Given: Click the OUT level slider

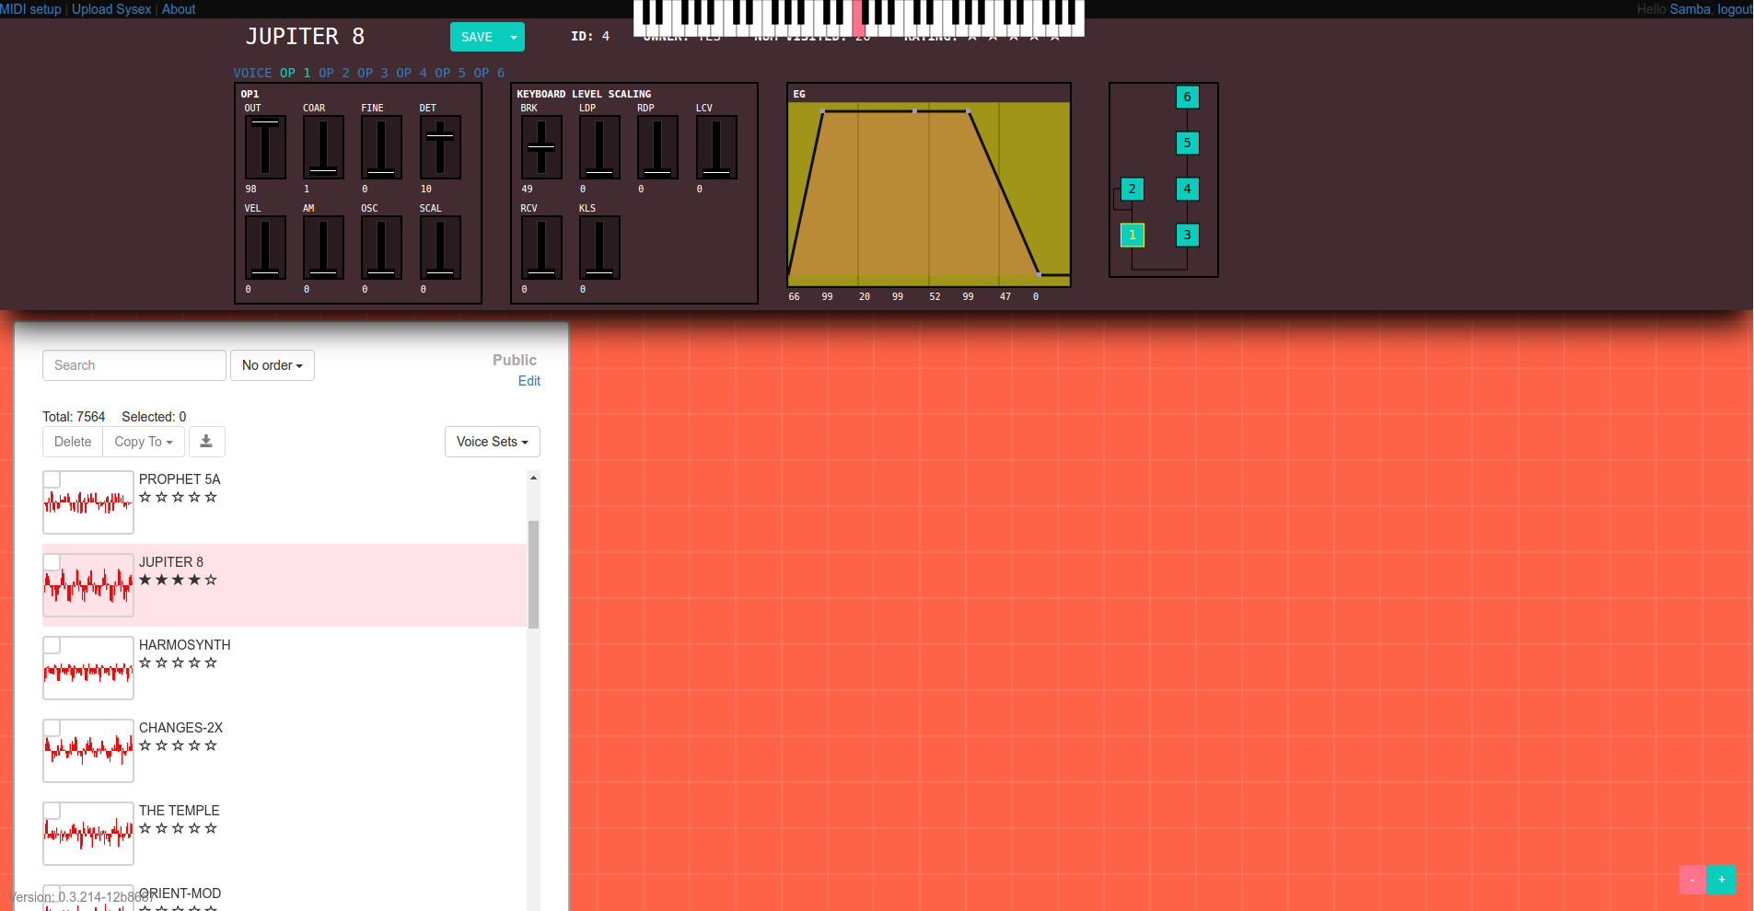Looking at the screenshot, I should point(265,147).
